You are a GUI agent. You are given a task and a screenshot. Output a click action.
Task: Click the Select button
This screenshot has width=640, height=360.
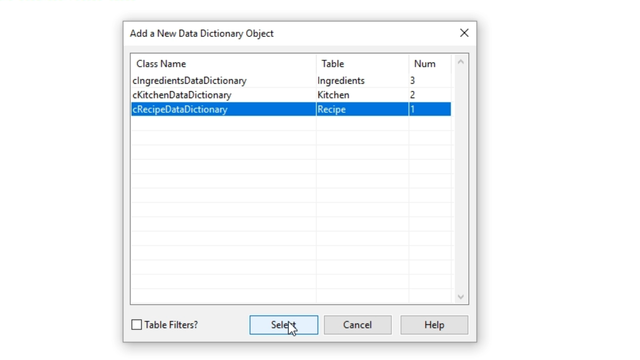(x=284, y=325)
